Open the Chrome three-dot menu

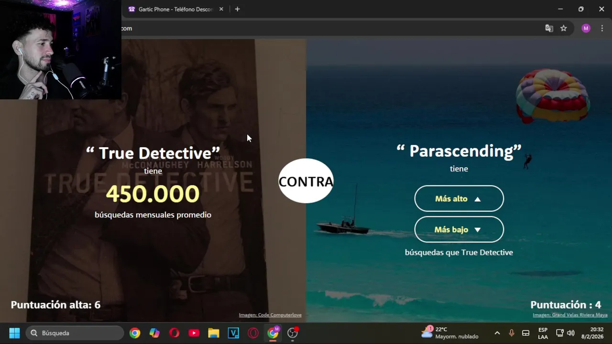coord(602,28)
